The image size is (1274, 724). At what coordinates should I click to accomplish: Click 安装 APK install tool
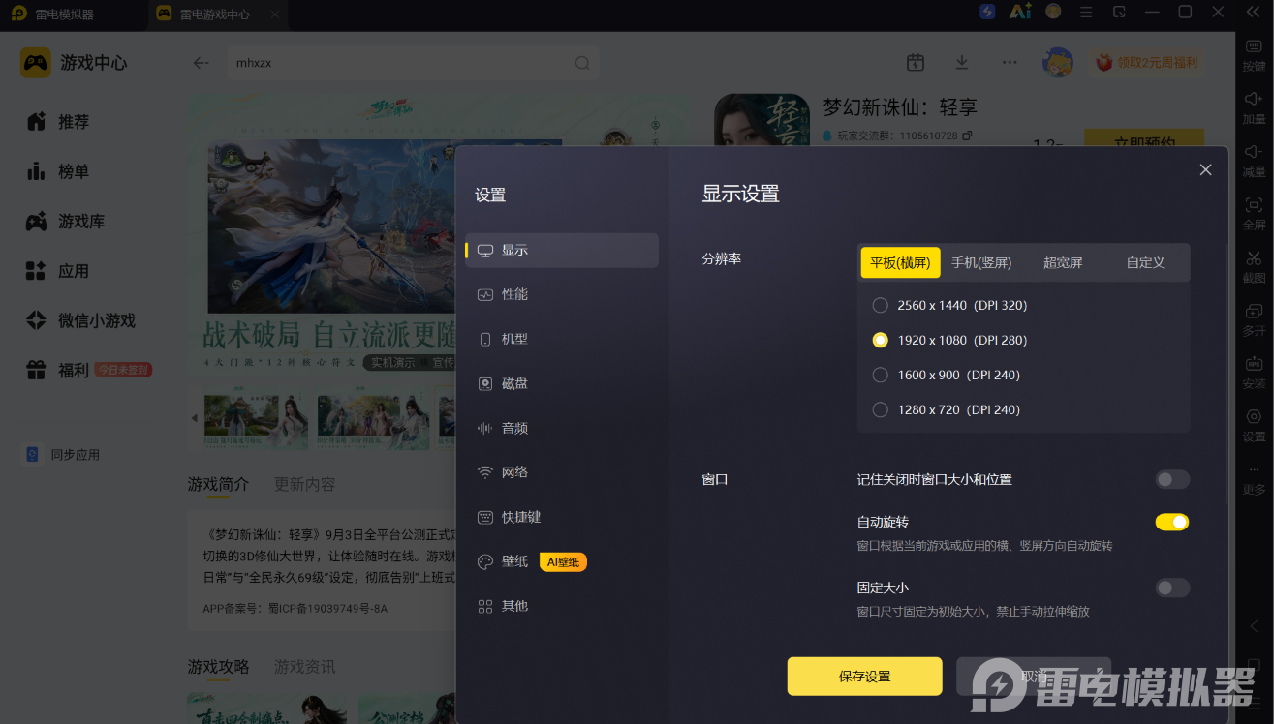tap(1254, 373)
